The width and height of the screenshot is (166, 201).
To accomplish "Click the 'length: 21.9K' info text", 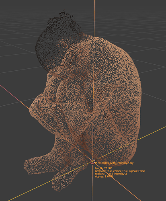I will click(x=103, y=168).
